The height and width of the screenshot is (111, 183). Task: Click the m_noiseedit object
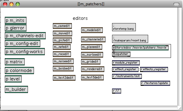point(63,61)
